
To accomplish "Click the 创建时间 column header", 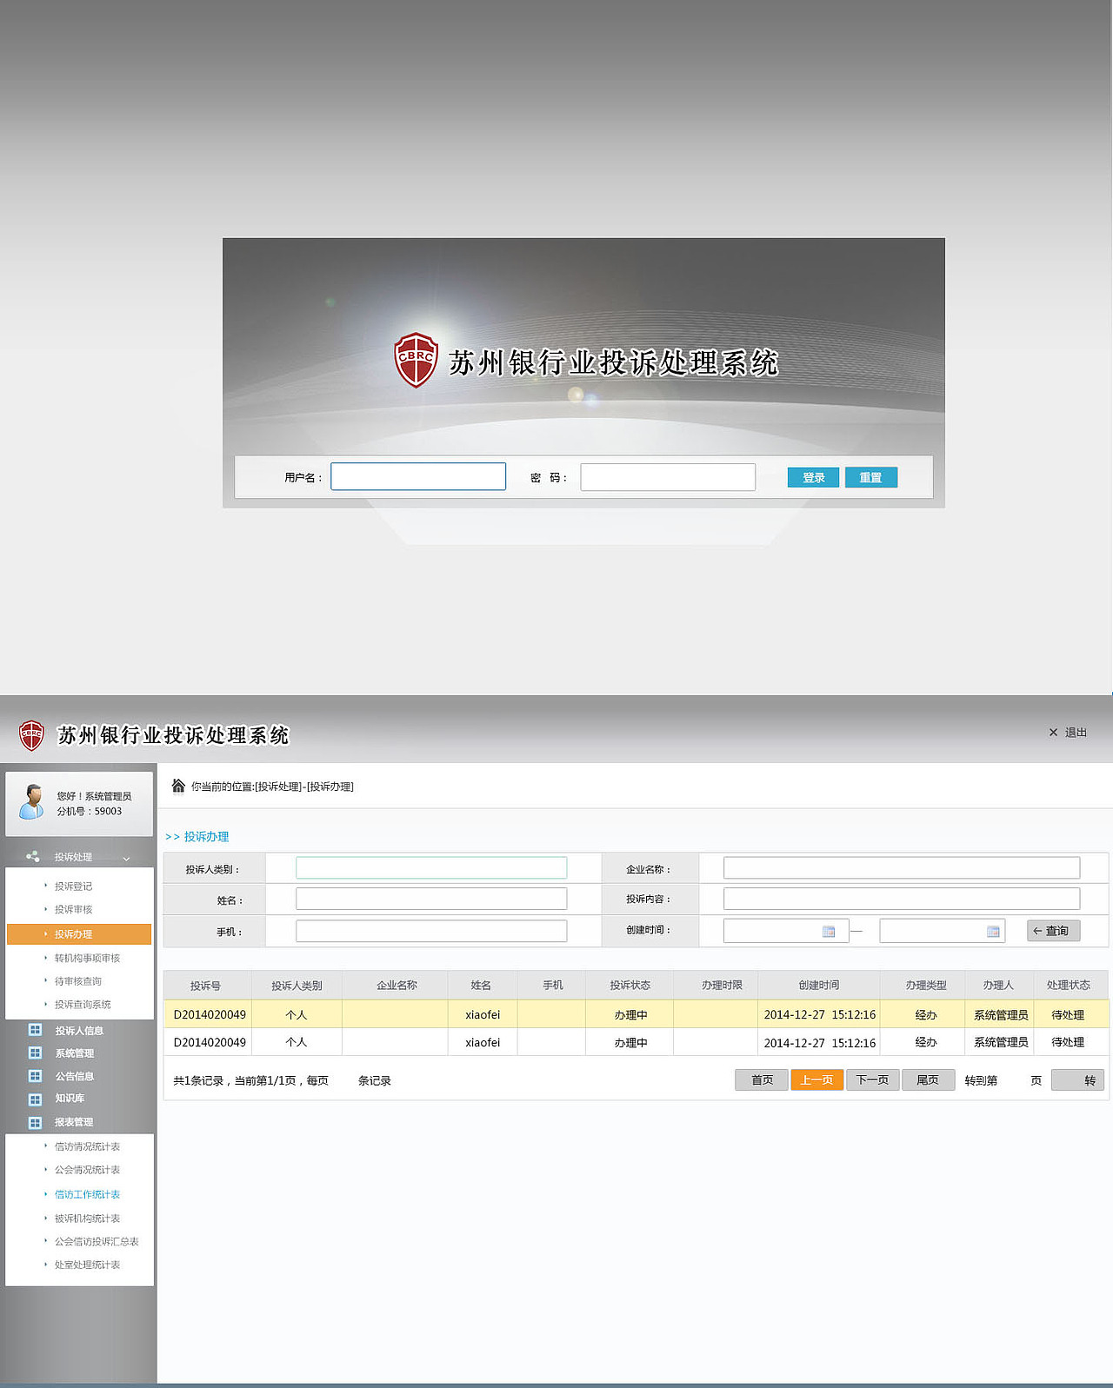I will (x=819, y=985).
